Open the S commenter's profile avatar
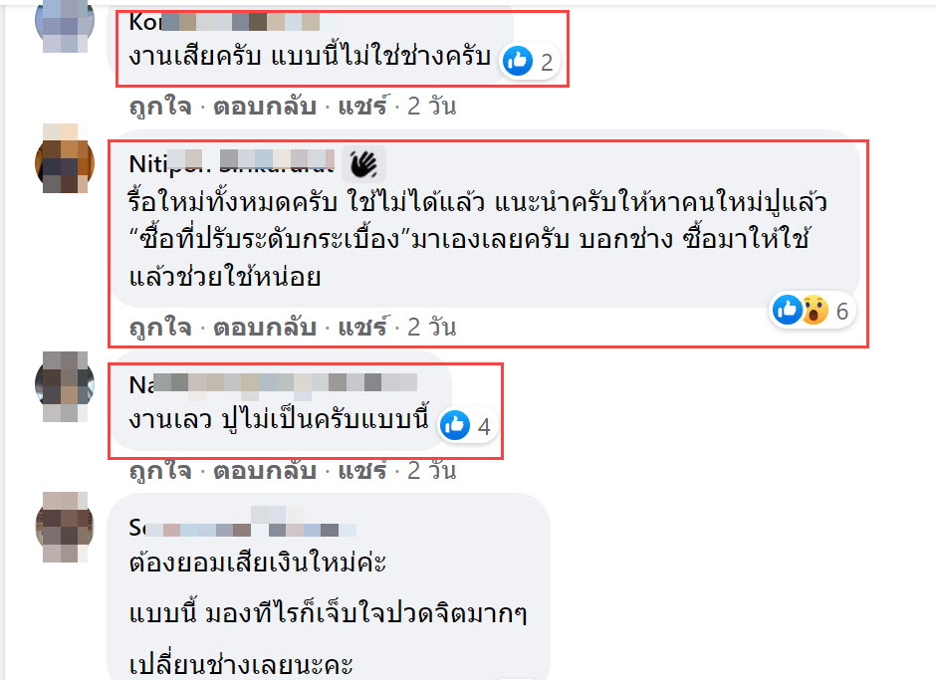936x680 pixels. 65,527
